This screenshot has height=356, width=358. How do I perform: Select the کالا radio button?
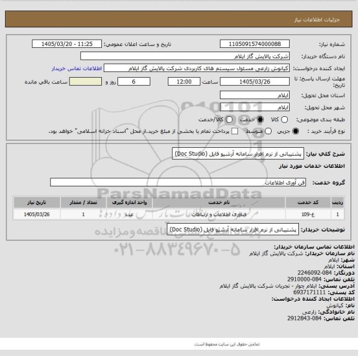point(284,119)
